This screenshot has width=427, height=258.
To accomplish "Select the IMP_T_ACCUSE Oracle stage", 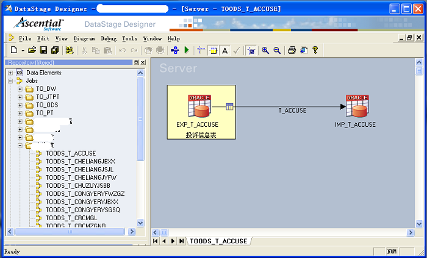I will [357, 106].
